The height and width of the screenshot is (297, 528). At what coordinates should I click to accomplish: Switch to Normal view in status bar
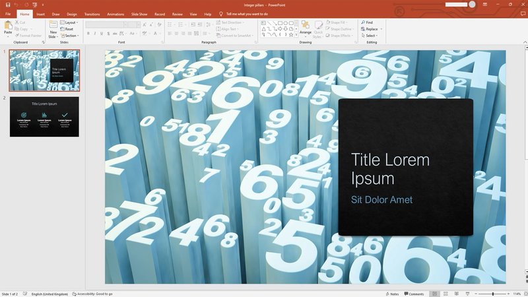click(x=434, y=294)
